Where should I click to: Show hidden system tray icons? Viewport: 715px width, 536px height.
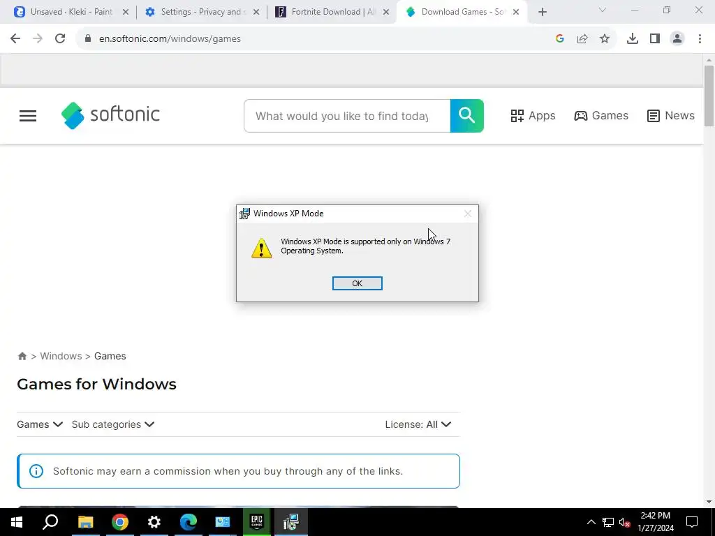pos(591,522)
